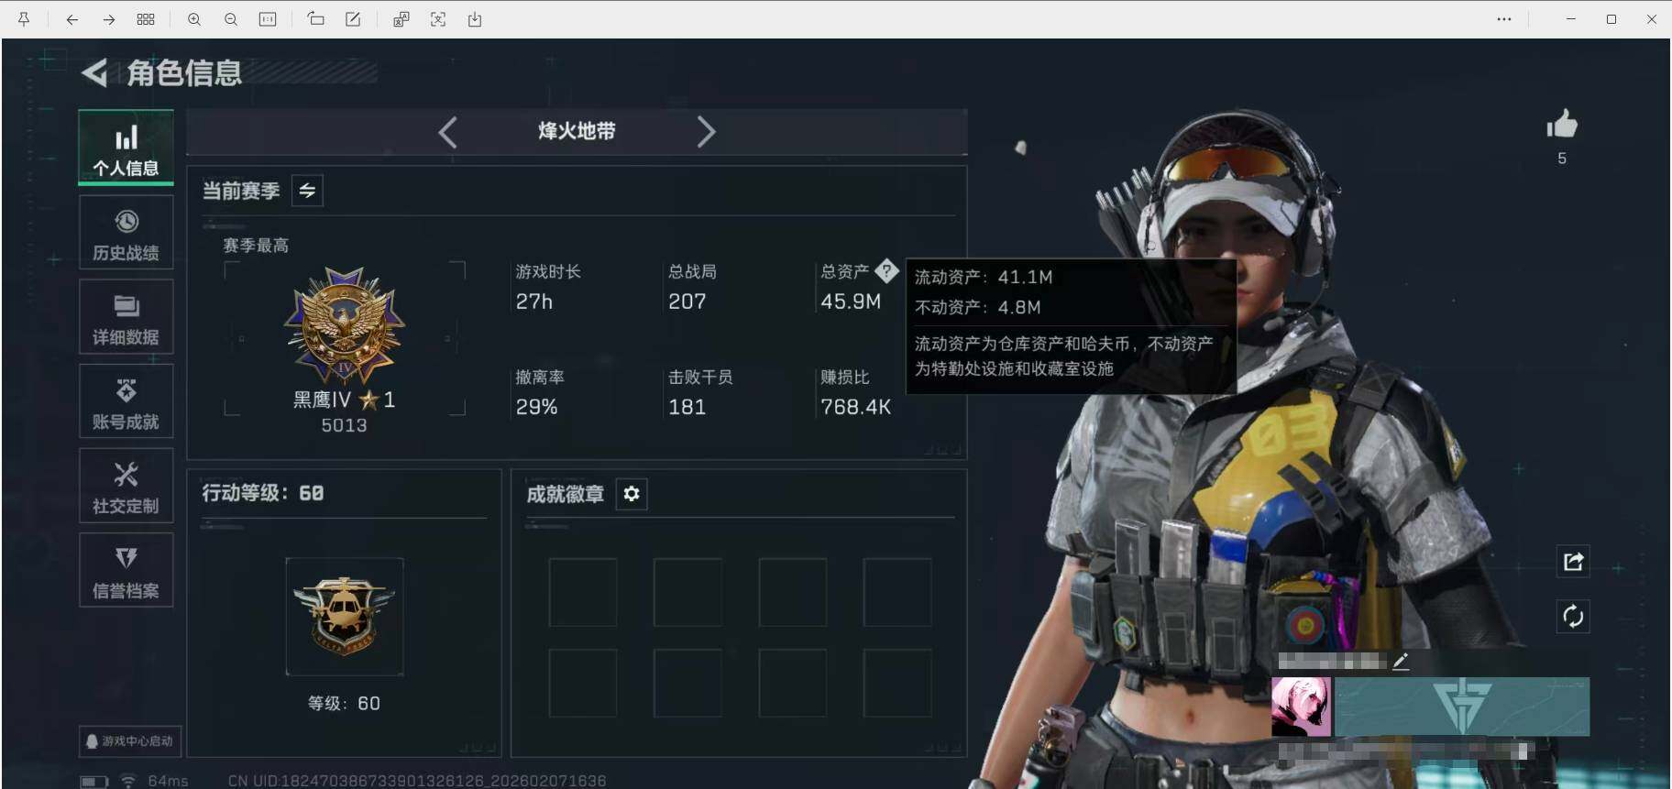1672x789 pixels.
Task: Open the image edit tool
Action: (x=352, y=19)
